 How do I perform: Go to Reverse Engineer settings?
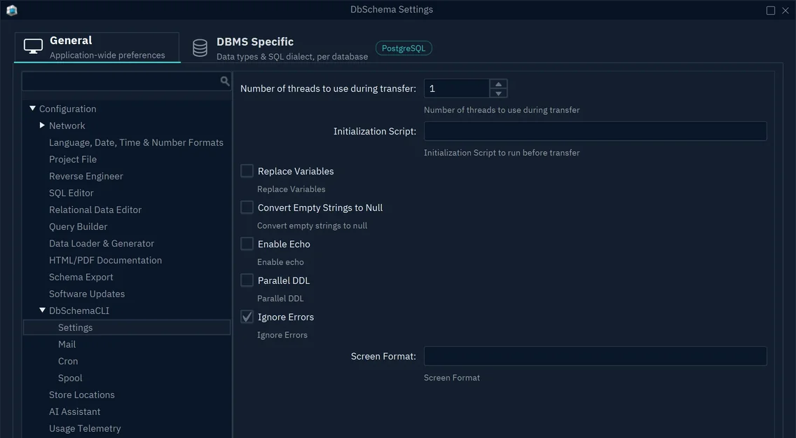coord(85,176)
